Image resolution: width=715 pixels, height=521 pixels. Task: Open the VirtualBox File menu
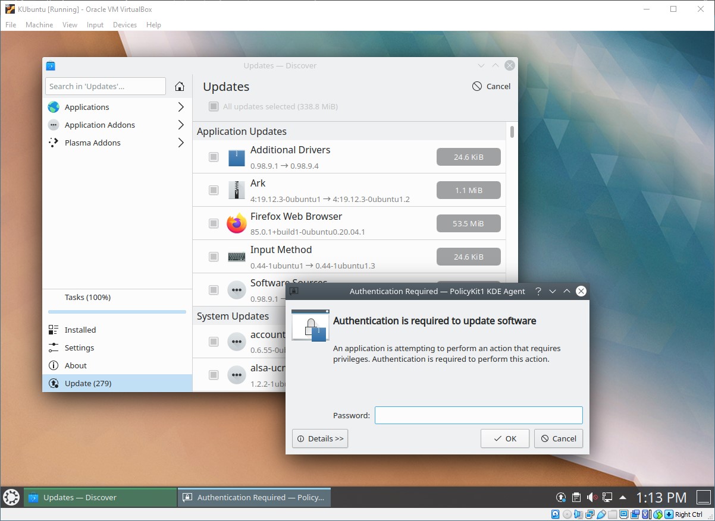click(11, 25)
